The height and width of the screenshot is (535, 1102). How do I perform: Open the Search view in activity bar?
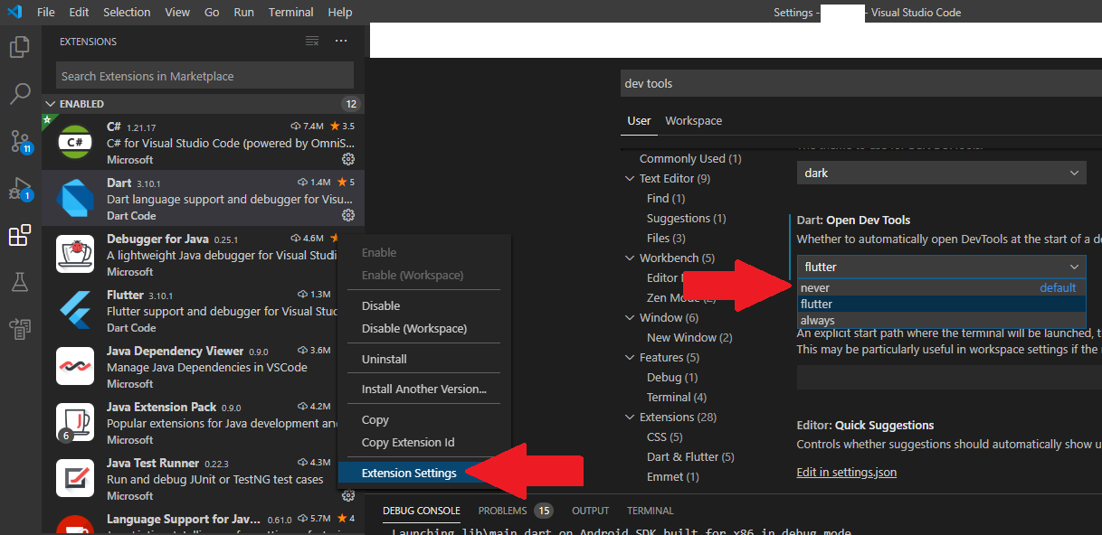pyautogui.click(x=20, y=93)
